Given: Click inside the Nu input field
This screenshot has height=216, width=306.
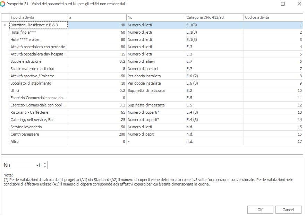Looking at the screenshot, I should (x=28, y=165).
